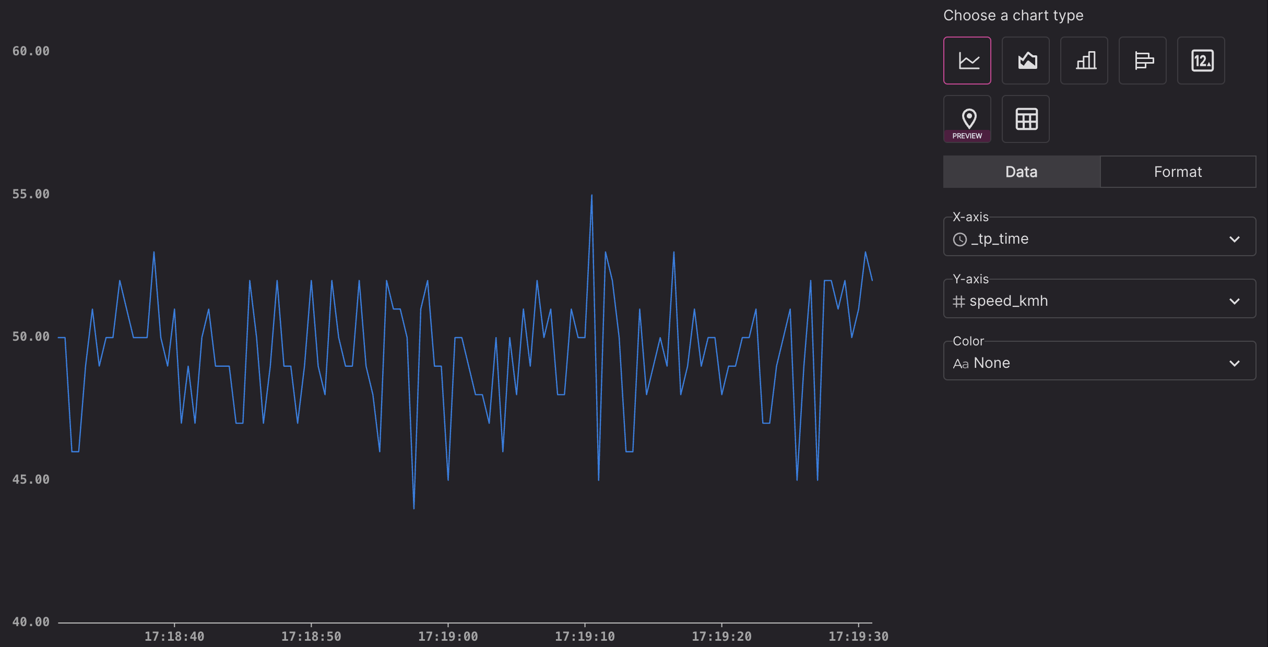Click the clock icon in the X-axis field
This screenshot has width=1268, height=647.
point(961,239)
